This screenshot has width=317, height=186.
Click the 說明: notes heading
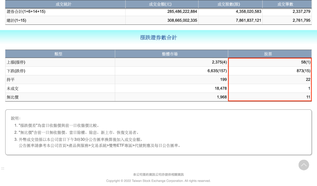15,118
